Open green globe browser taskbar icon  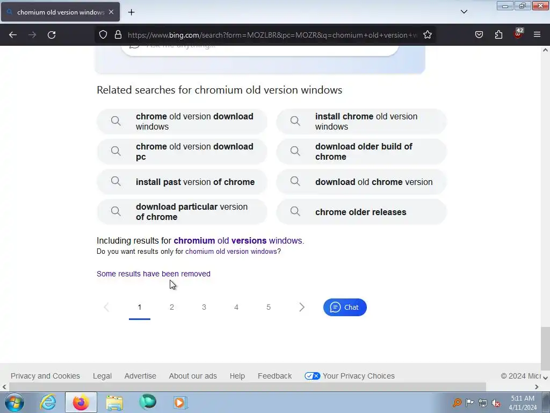click(x=148, y=402)
